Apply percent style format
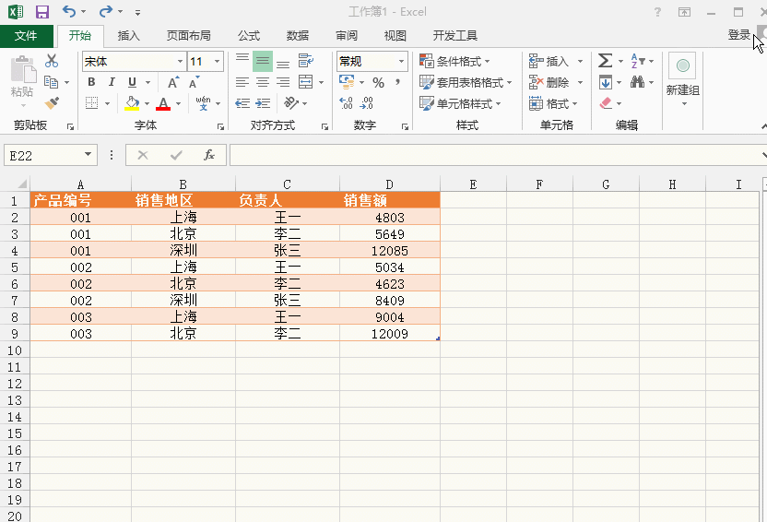This screenshot has height=522, width=767. point(378,82)
